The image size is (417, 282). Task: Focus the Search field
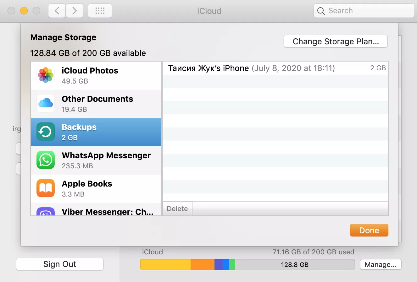[364, 11]
